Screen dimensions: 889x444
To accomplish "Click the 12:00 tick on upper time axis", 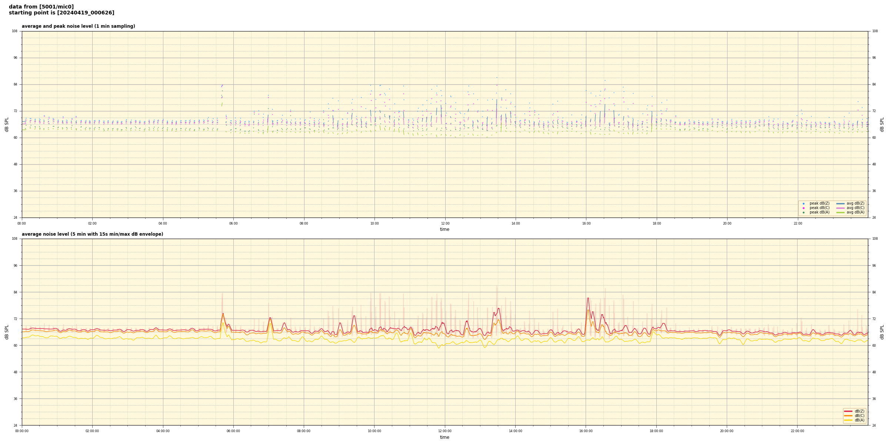I will [445, 223].
